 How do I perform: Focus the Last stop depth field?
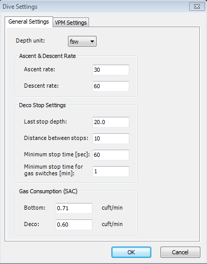[111, 122]
